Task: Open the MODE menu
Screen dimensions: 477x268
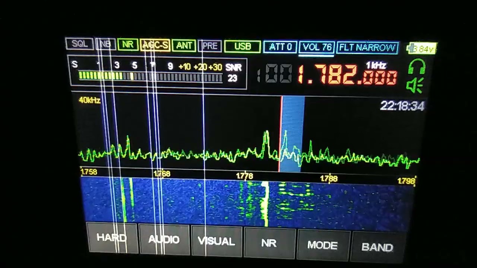Action: click(322, 245)
